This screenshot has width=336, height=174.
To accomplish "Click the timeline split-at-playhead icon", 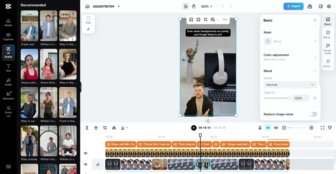I will tap(276, 128).
